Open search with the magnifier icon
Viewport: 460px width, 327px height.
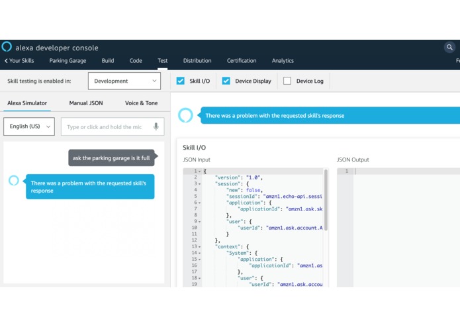[449, 47]
